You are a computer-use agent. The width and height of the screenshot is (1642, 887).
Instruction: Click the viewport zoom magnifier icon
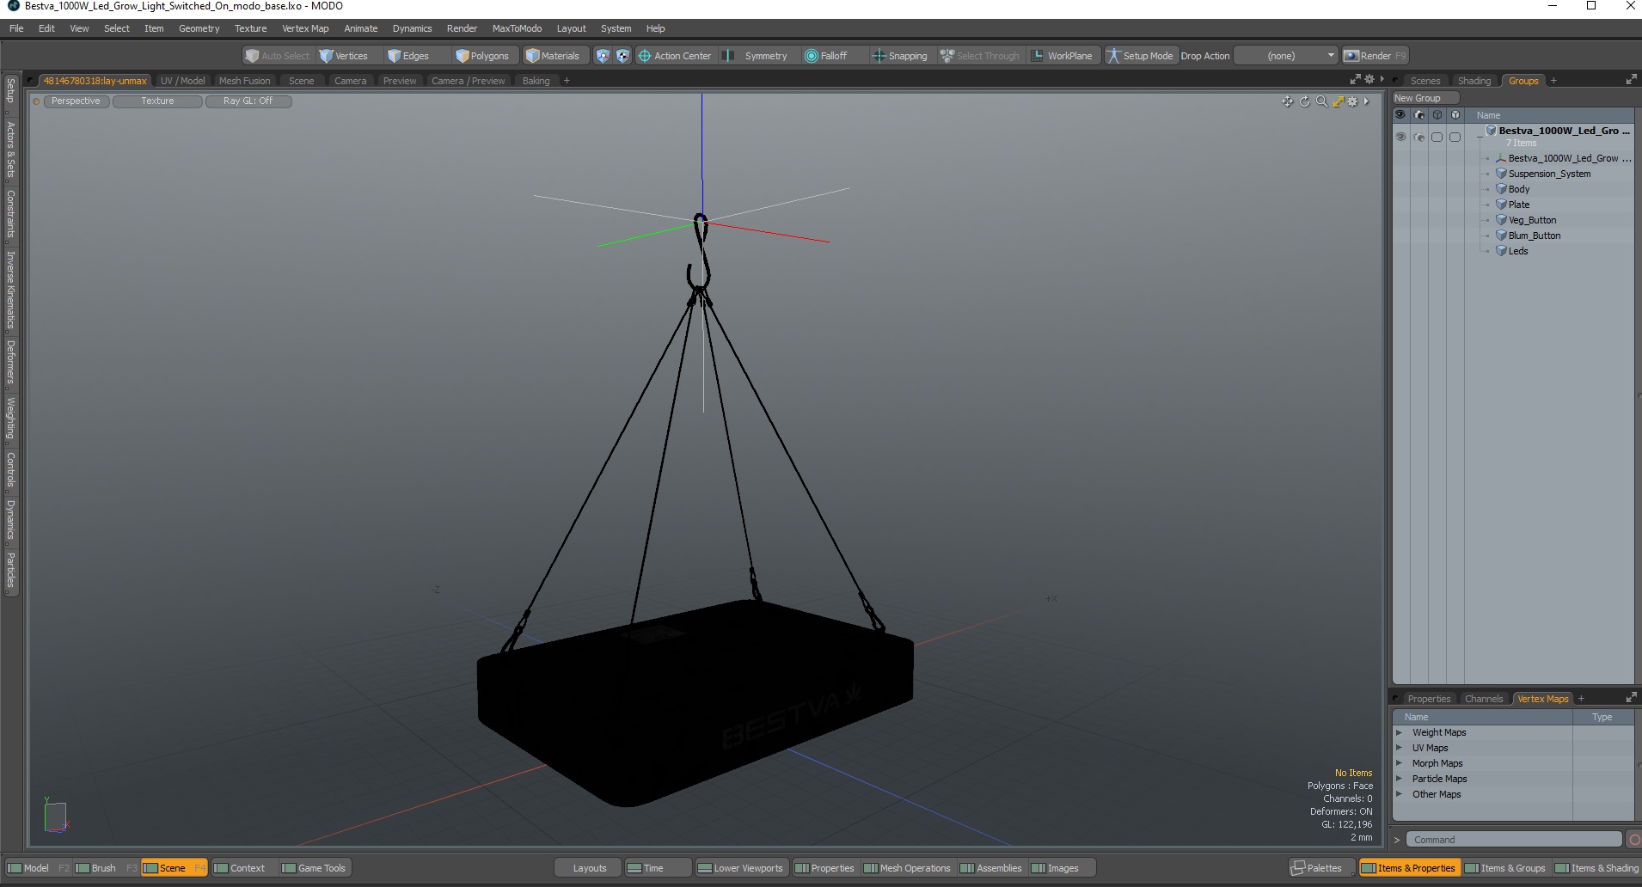pos(1321,101)
